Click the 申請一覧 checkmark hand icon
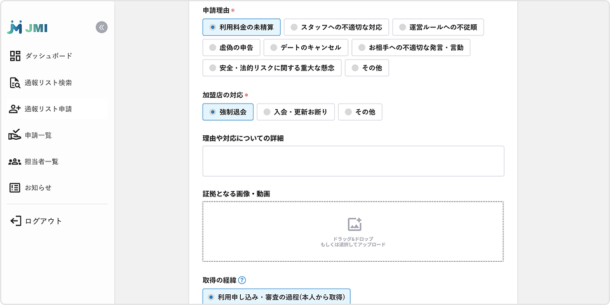This screenshot has height=305, width=610. click(15, 135)
